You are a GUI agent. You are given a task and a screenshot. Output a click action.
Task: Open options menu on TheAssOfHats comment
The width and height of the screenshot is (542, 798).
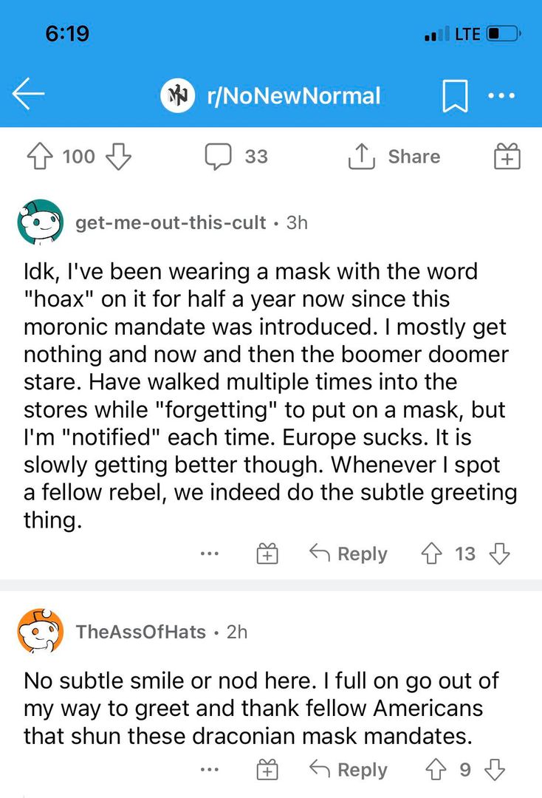(x=210, y=770)
